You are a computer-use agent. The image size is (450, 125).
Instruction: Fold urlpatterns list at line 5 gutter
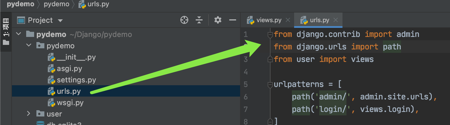click(270, 85)
